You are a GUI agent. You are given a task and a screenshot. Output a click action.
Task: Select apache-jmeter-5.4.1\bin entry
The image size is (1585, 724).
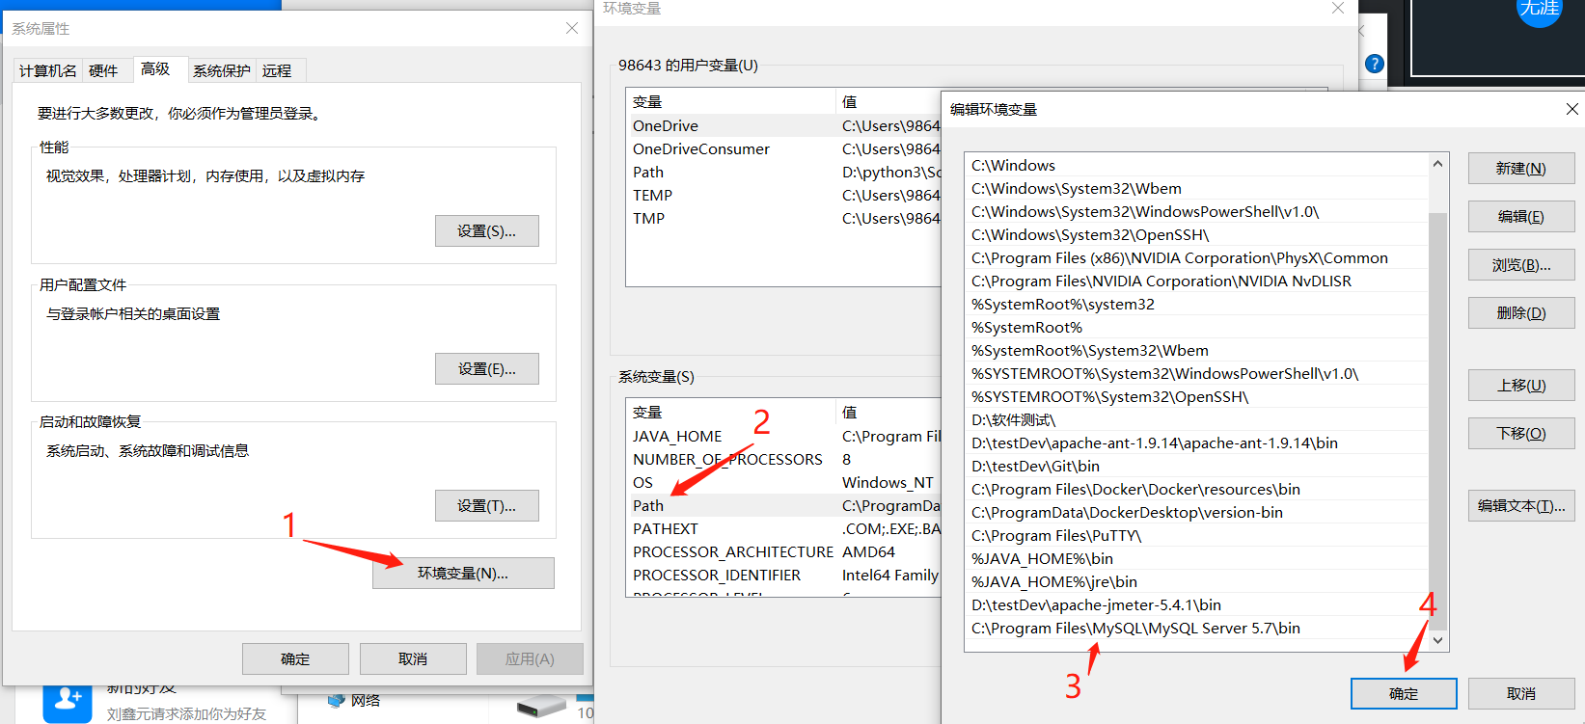pos(1196,605)
